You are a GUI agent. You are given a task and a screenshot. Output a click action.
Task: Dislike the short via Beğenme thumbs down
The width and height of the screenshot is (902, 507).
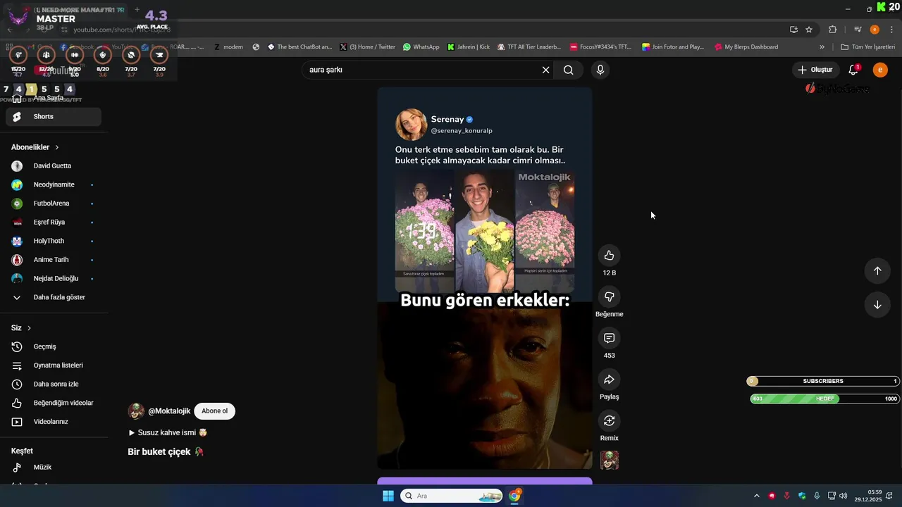tap(610, 297)
